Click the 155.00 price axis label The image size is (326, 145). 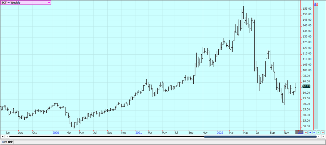pyautogui.click(x=307, y=9)
